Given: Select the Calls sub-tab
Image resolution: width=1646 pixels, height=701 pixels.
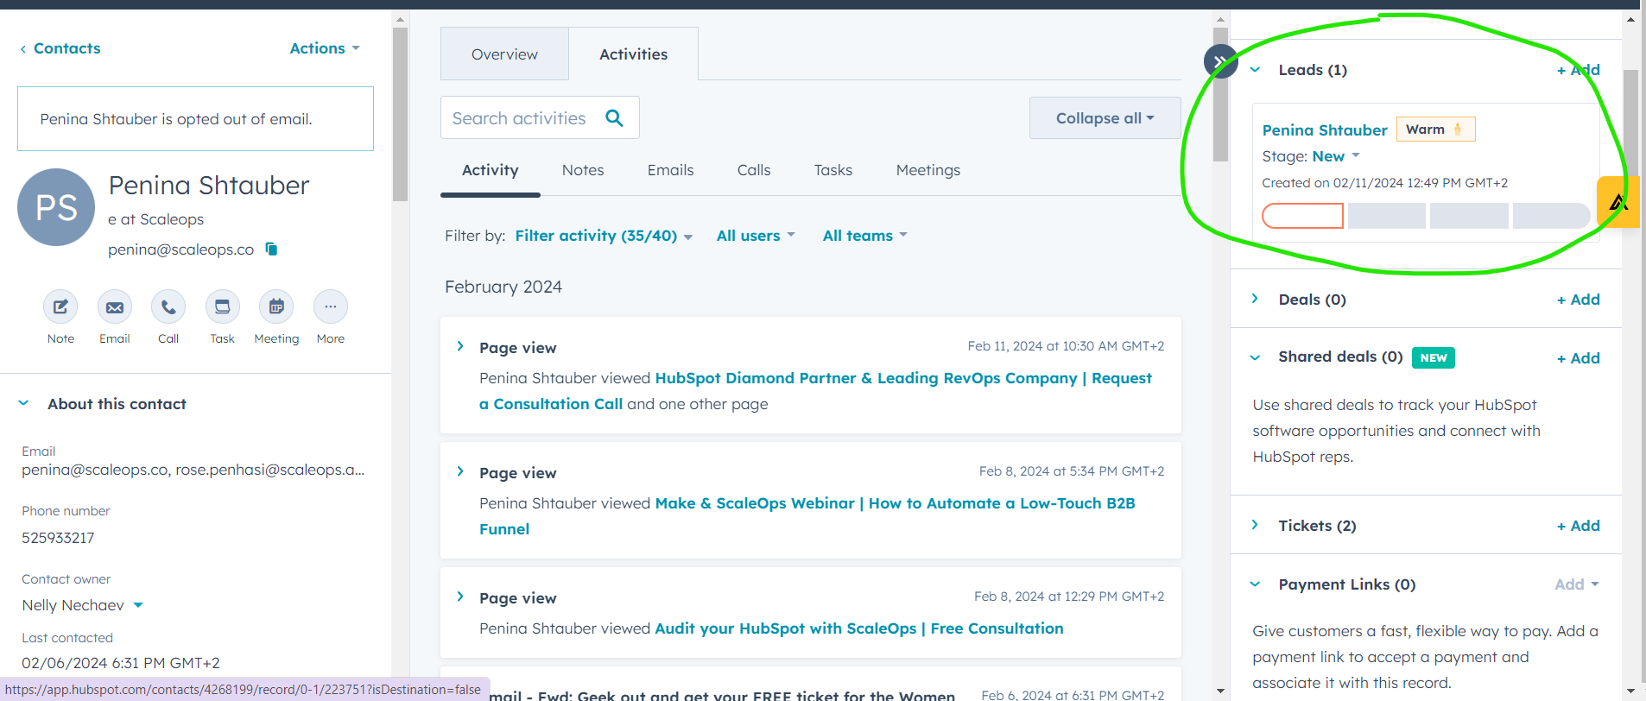Looking at the screenshot, I should (754, 170).
